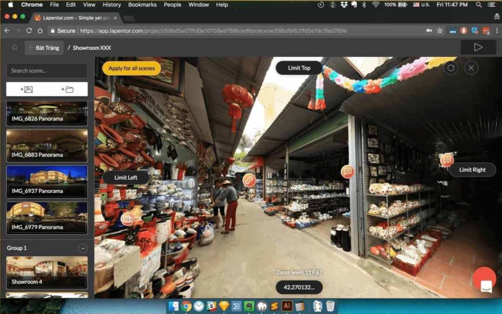Toggle the Limit Left setting

[125, 177]
